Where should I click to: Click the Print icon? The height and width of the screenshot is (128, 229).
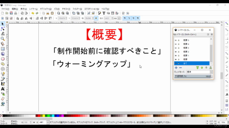15,13
